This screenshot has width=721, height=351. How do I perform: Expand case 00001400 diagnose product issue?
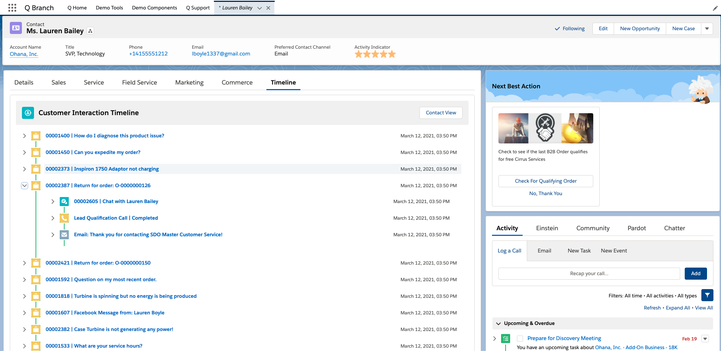[25, 136]
